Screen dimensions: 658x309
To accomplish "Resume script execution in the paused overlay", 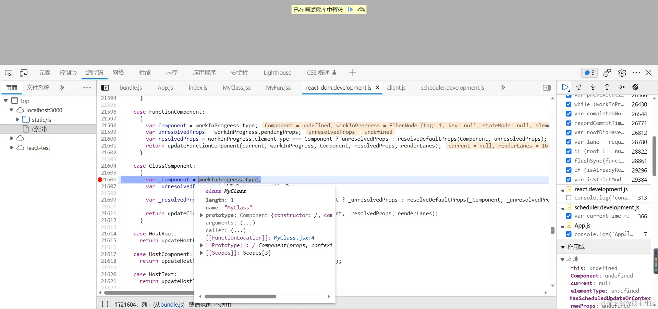I will pyautogui.click(x=350, y=10).
